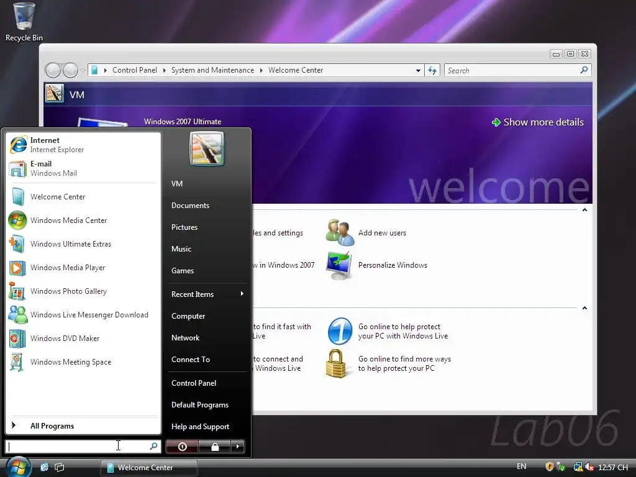
Task: Click the user account picture in Start menu
Action: pyautogui.click(x=206, y=148)
